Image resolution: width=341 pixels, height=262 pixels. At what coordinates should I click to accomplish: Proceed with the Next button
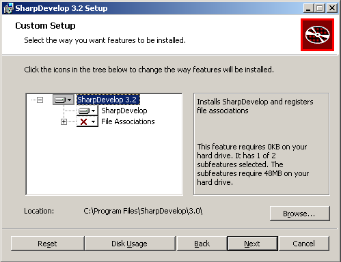point(252,244)
